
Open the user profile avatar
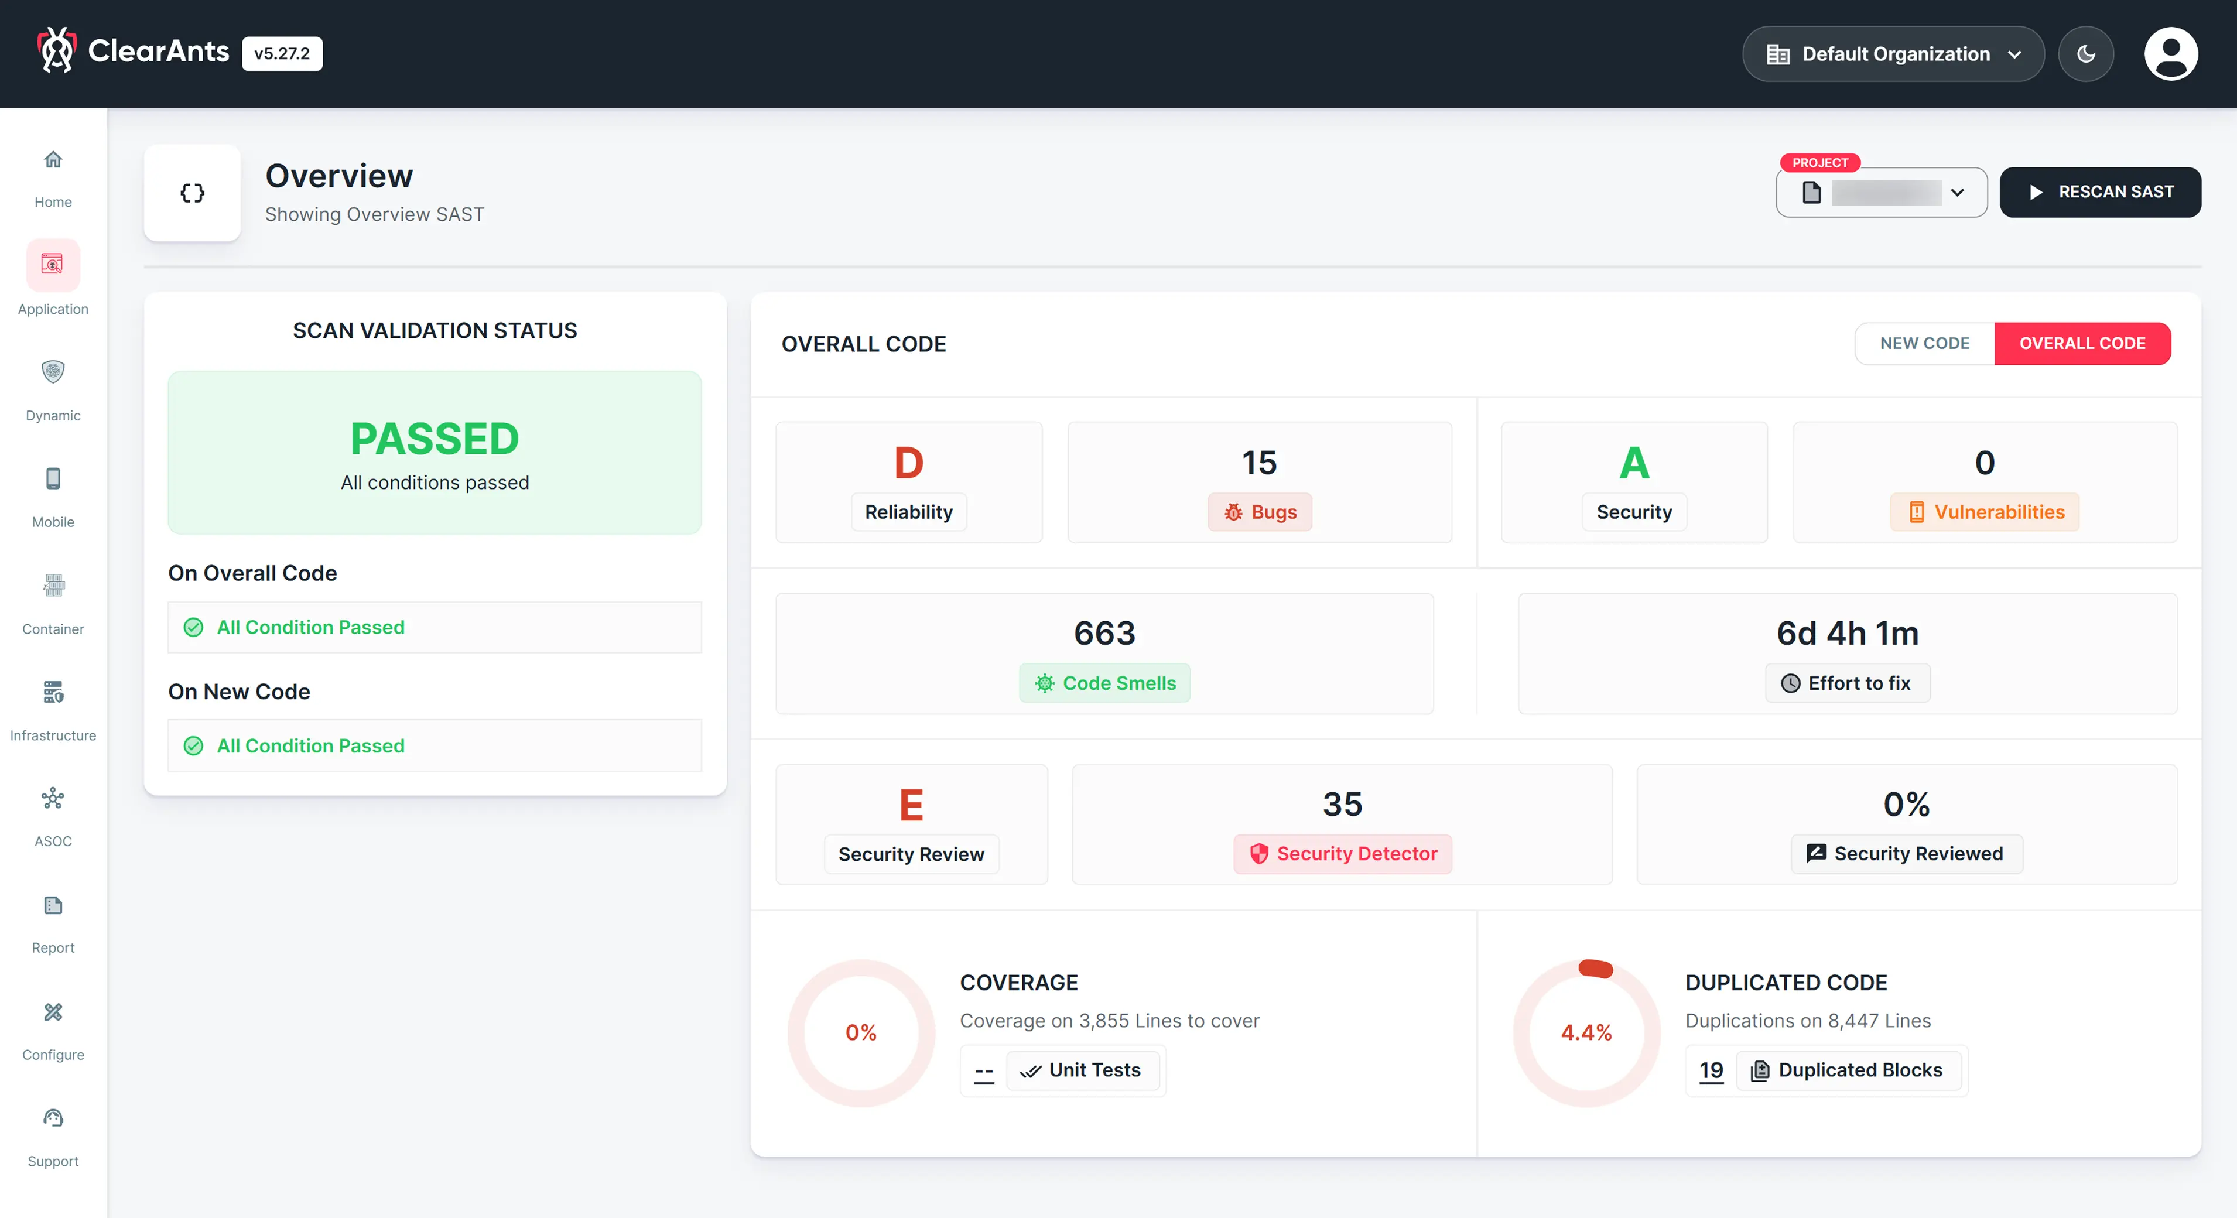[x=2171, y=54]
